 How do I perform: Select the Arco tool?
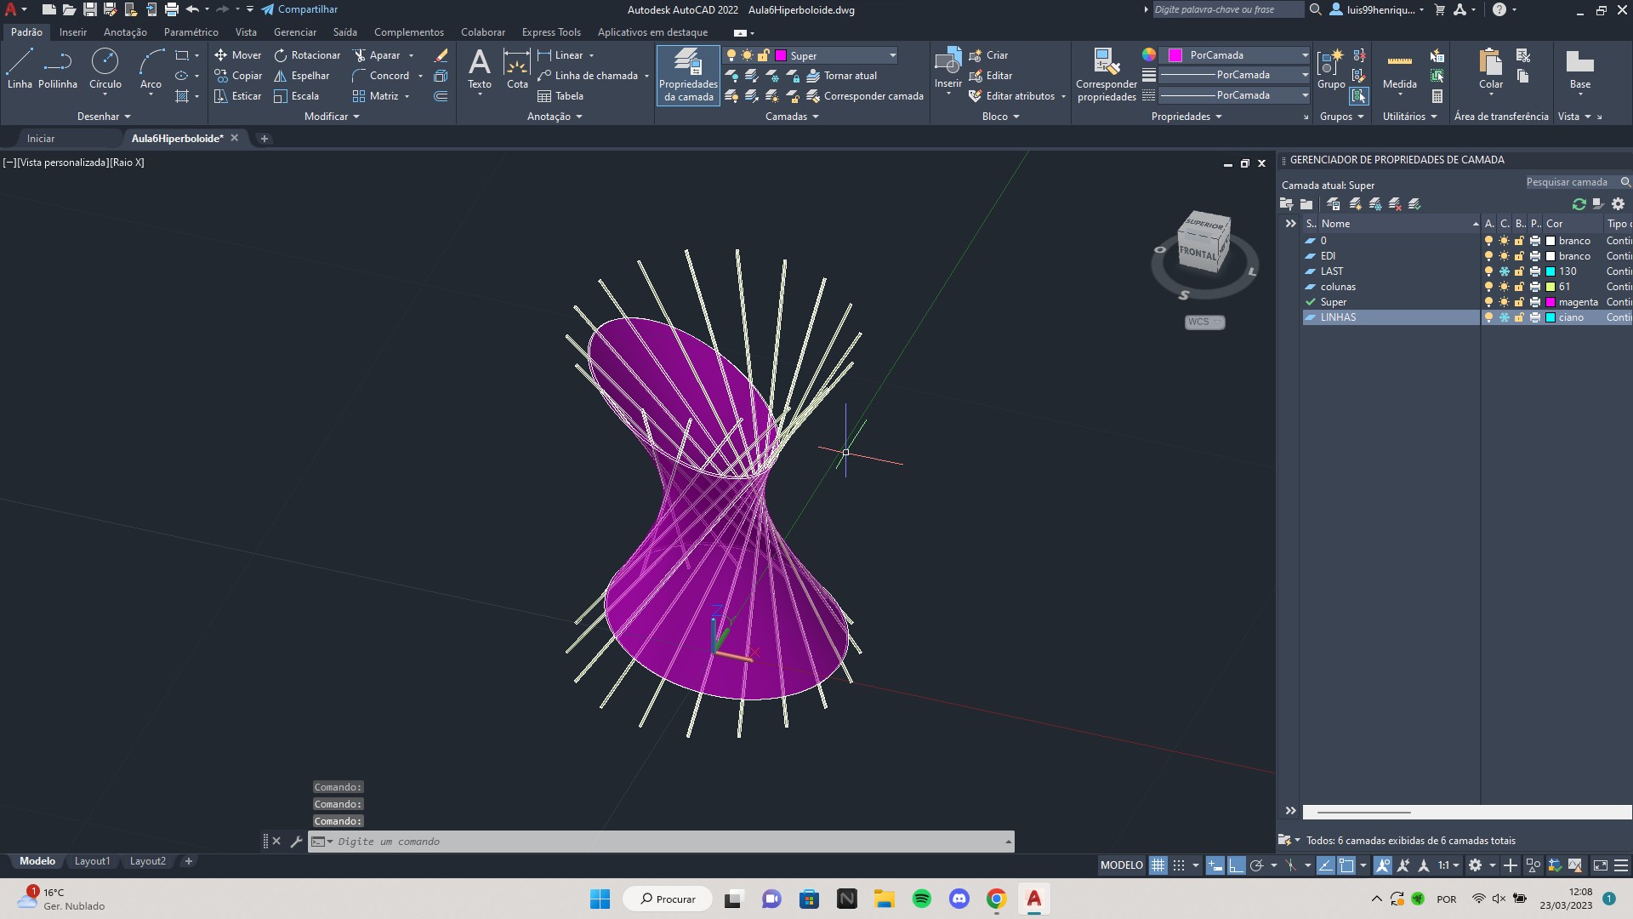point(151,69)
